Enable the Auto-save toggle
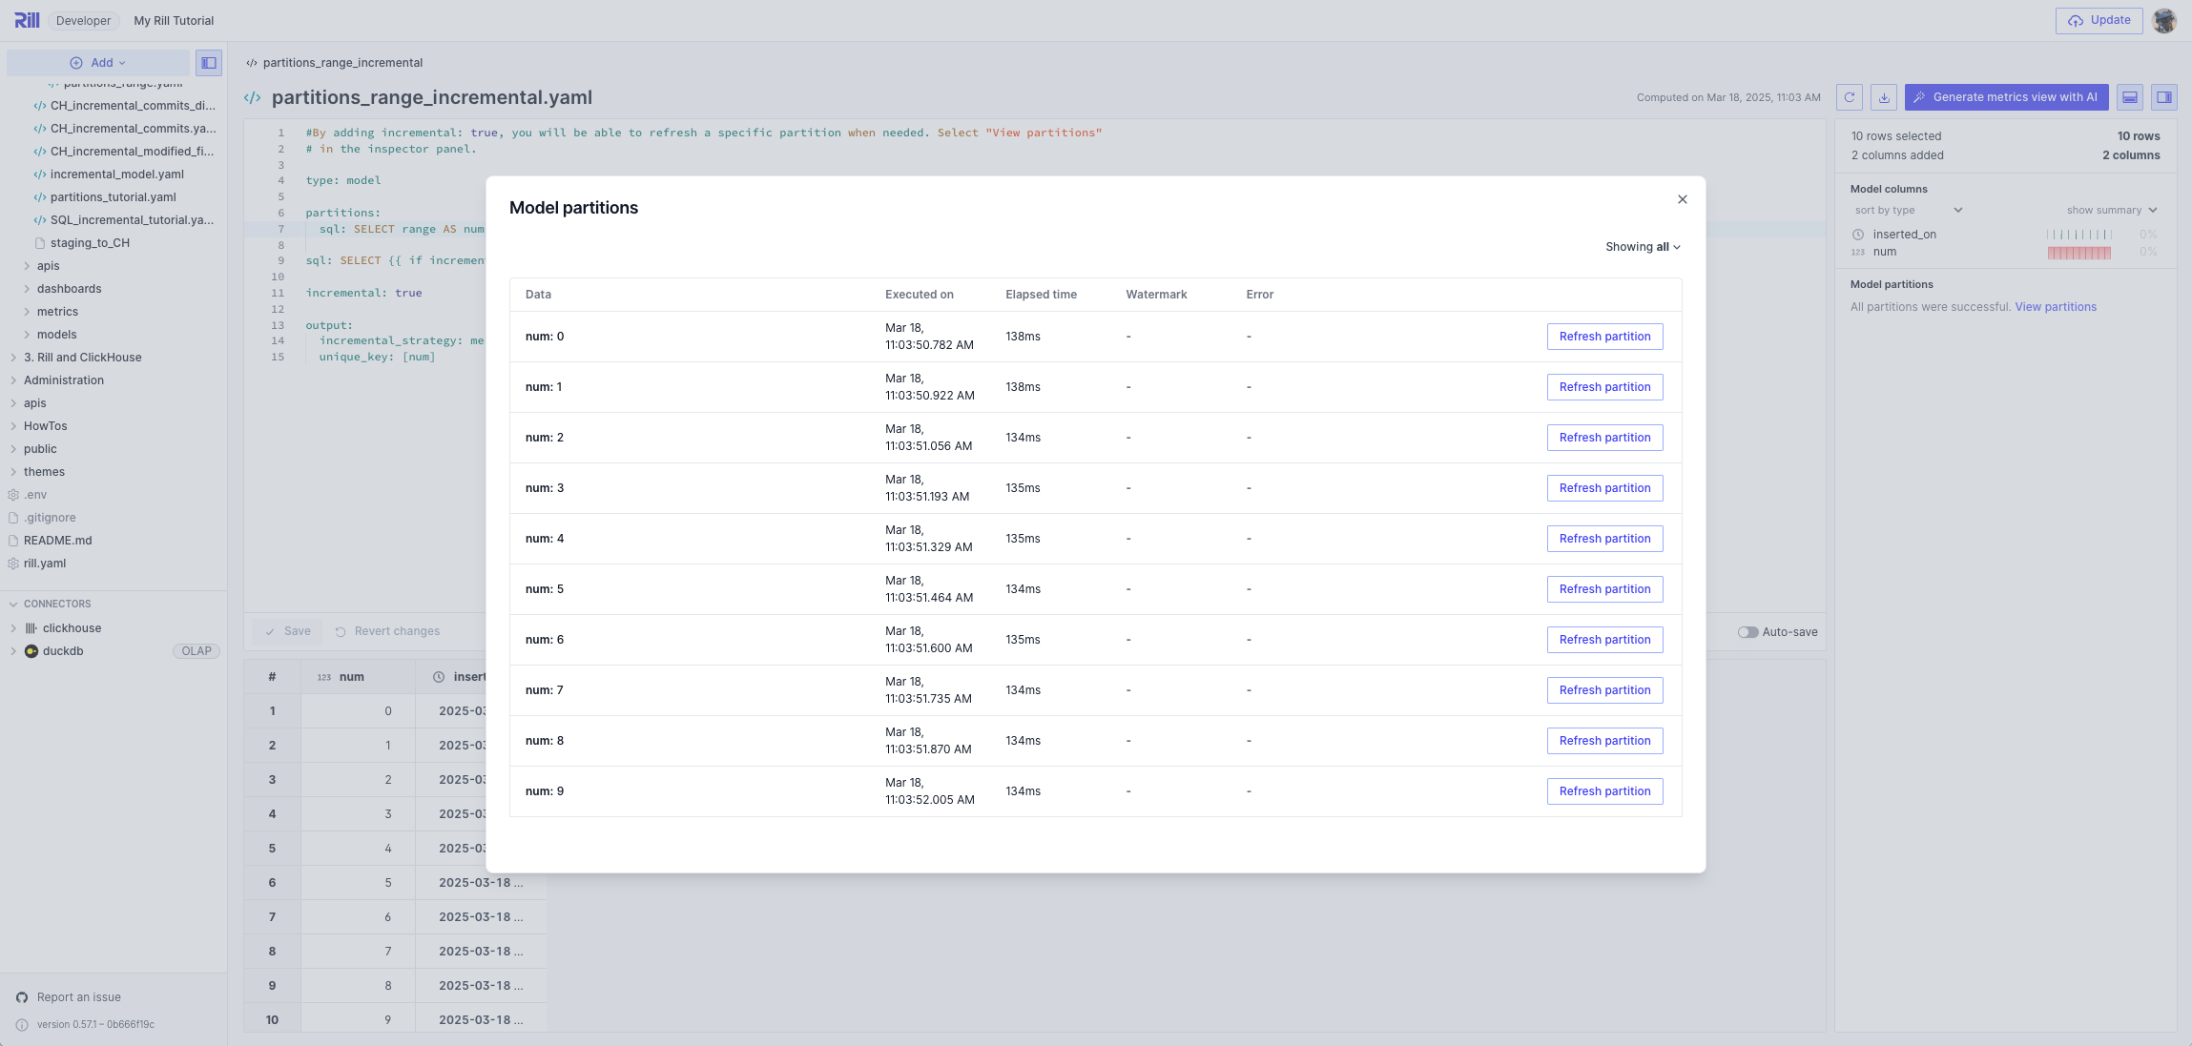 coord(1750,631)
